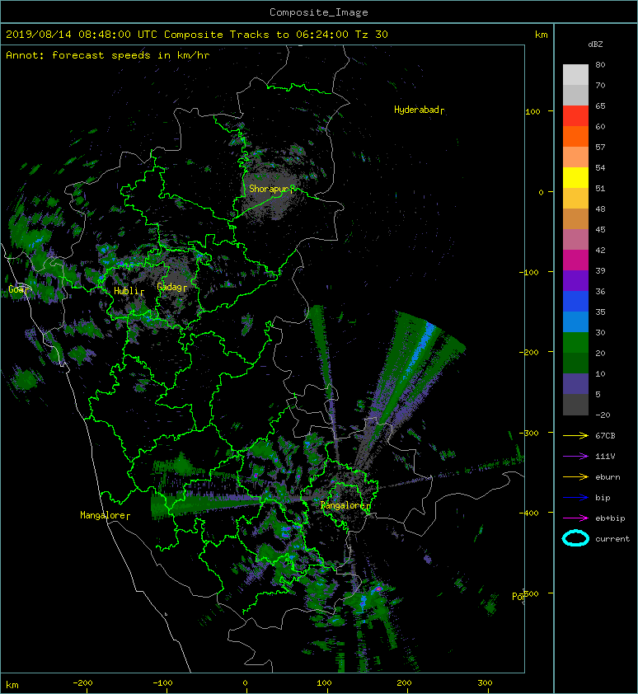Click the km label at bottom left

point(12,685)
